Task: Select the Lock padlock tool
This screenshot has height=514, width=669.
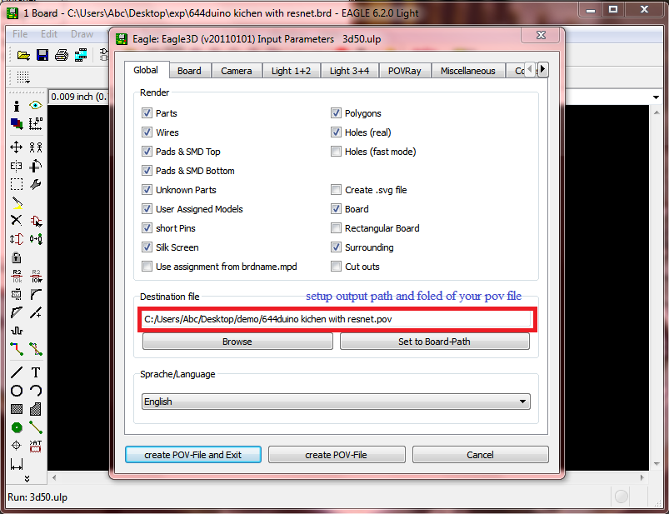Action: [16, 257]
